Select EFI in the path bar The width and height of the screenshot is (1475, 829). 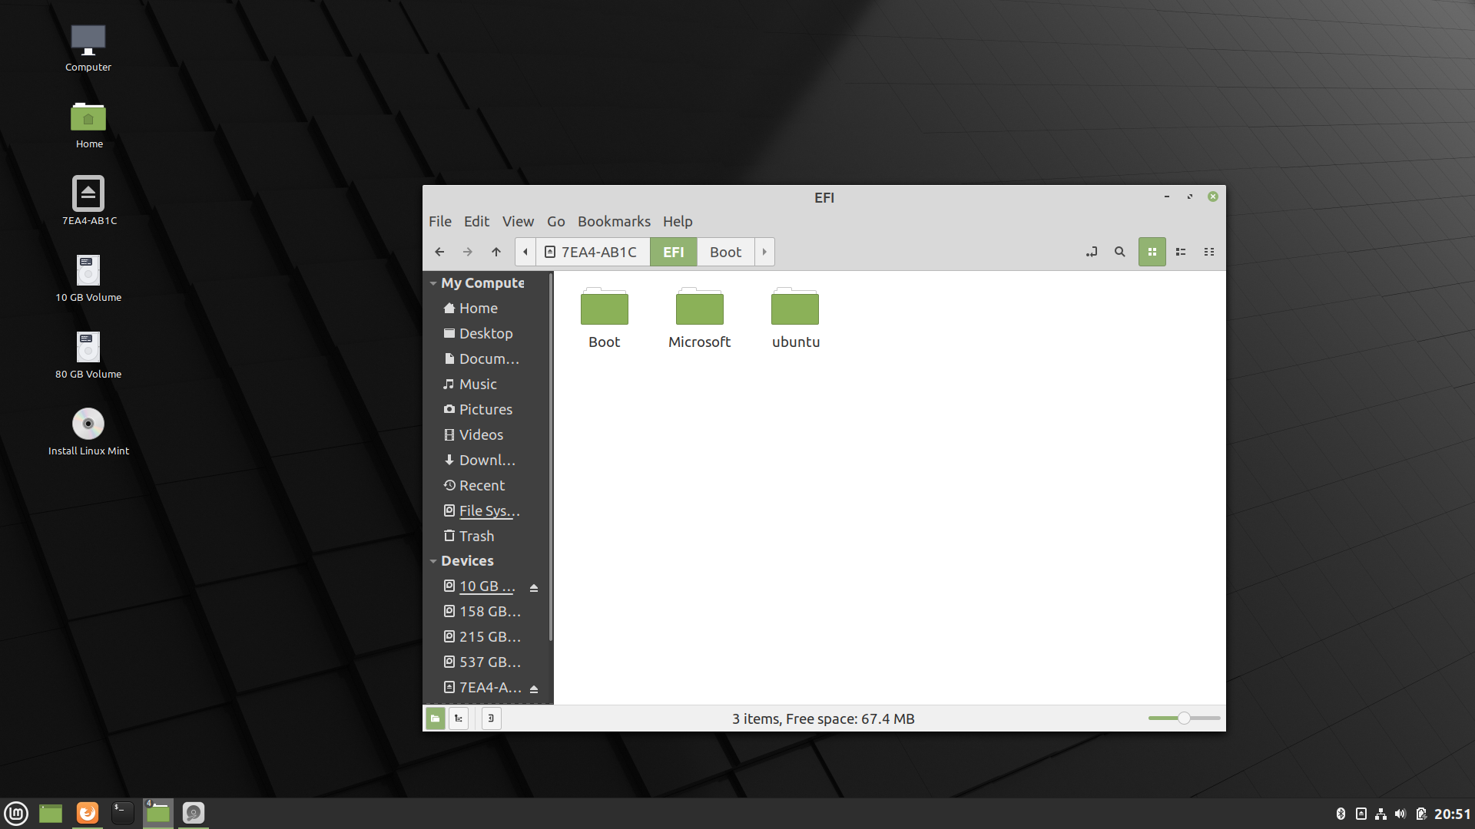[674, 252]
